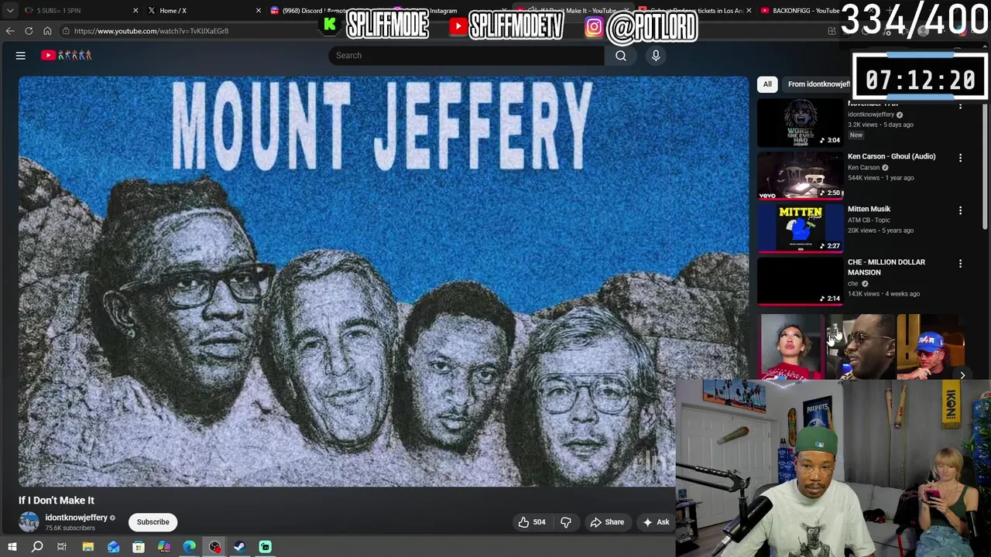Select the 'All' filter chip
Image resolution: width=991 pixels, height=557 pixels.
click(x=767, y=84)
